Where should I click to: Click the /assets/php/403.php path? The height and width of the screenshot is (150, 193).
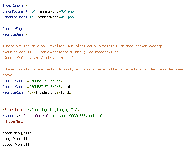[x=56, y=17]
